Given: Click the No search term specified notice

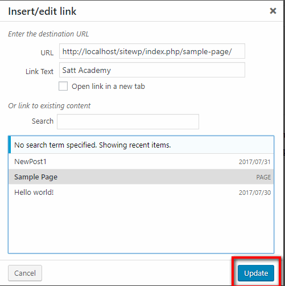Looking at the screenshot, I should pos(93,145).
